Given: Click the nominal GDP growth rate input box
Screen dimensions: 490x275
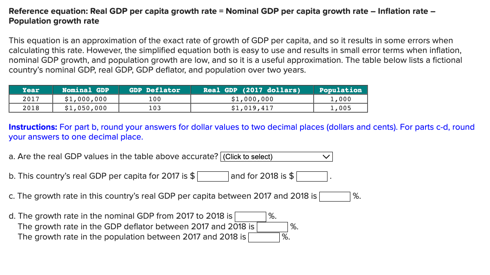Looking at the screenshot, I should coord(250,216).
